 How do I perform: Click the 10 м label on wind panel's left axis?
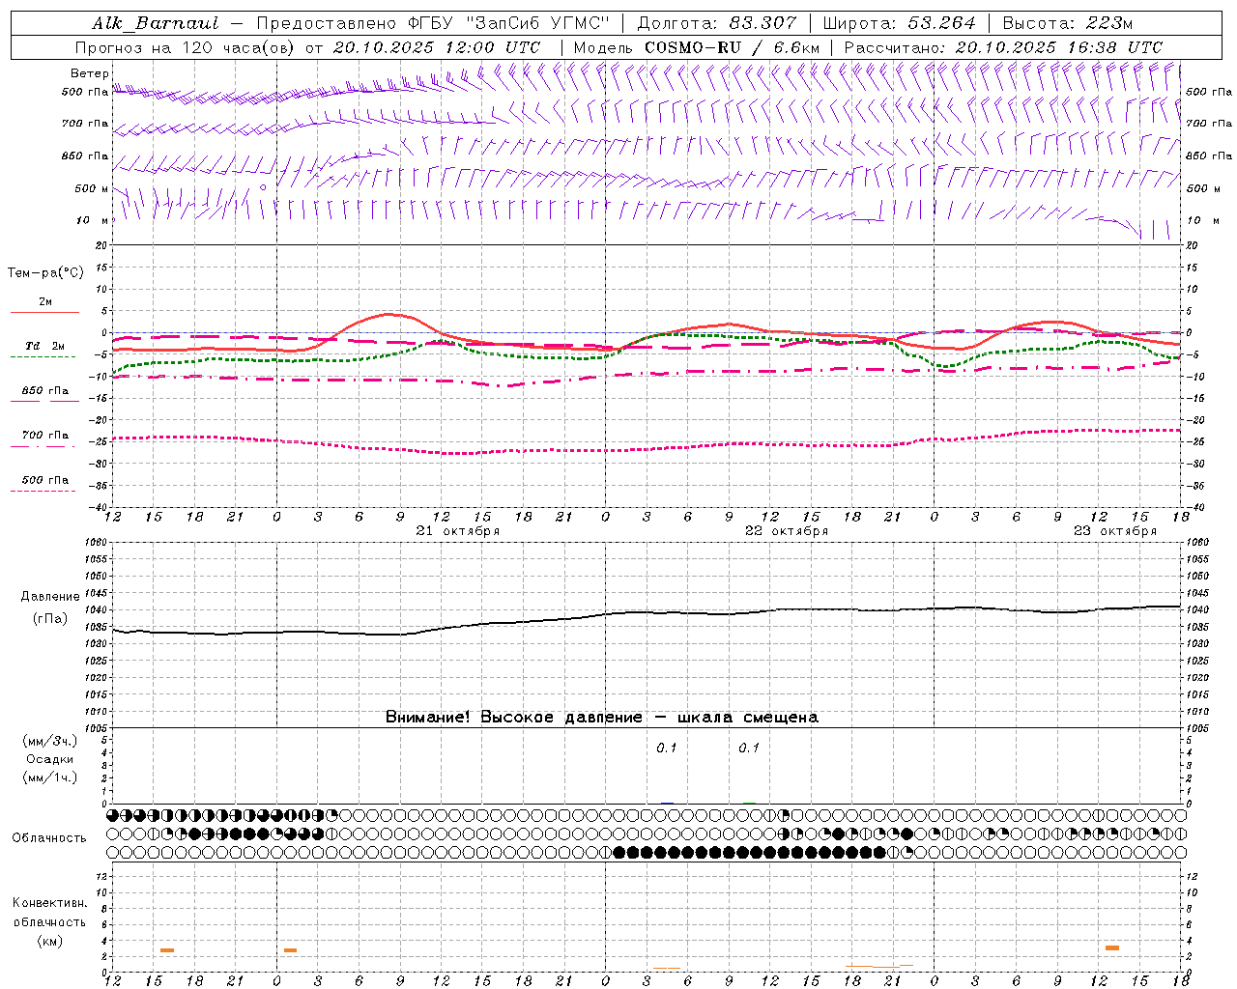tap(92, 221)
